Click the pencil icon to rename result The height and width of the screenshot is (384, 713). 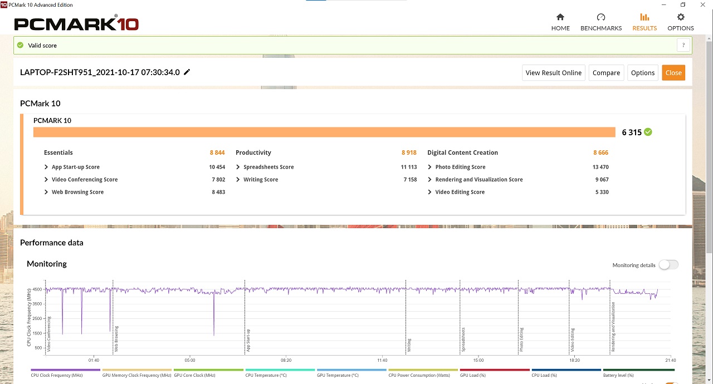coord(187,72)
